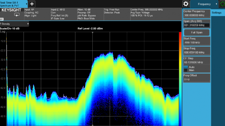This screenshot has width=225, height=126.
Task: Open the gear system settings
Action: point(186,4)
